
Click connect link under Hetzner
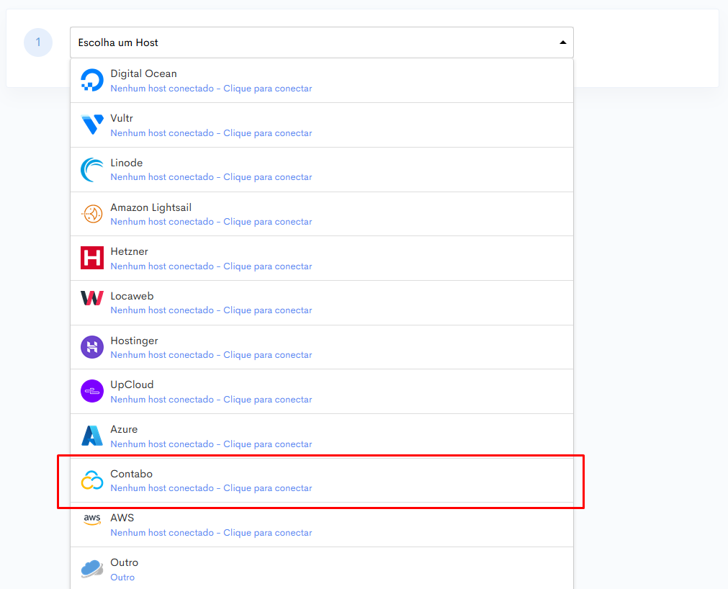pos(211,266)
